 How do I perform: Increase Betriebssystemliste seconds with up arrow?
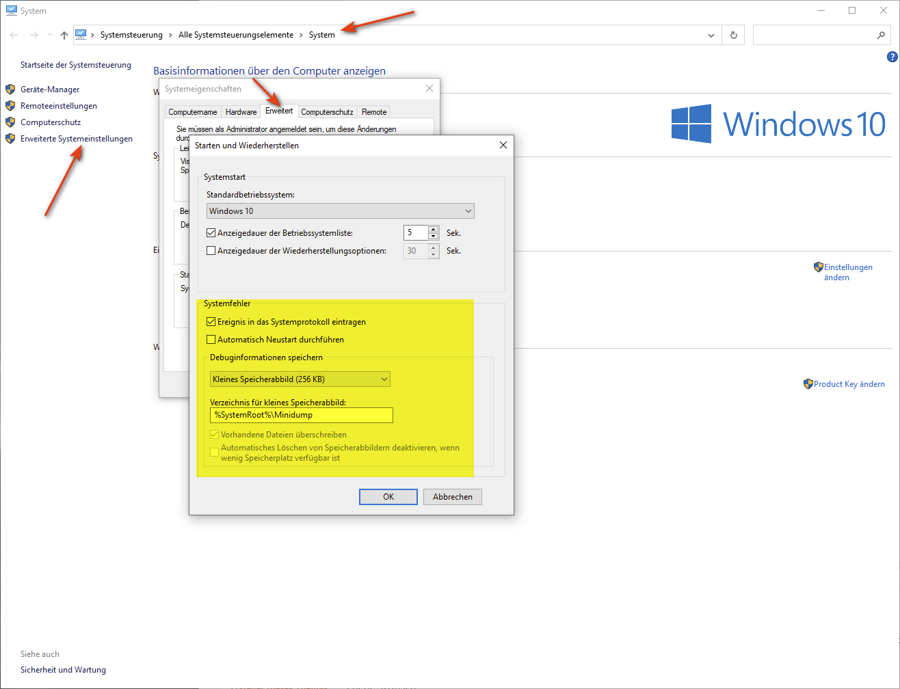(433, 230)
